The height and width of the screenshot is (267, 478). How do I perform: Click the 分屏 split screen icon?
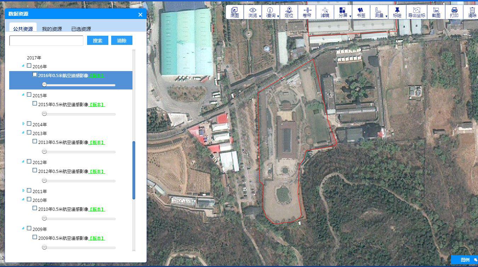[342, 10]
